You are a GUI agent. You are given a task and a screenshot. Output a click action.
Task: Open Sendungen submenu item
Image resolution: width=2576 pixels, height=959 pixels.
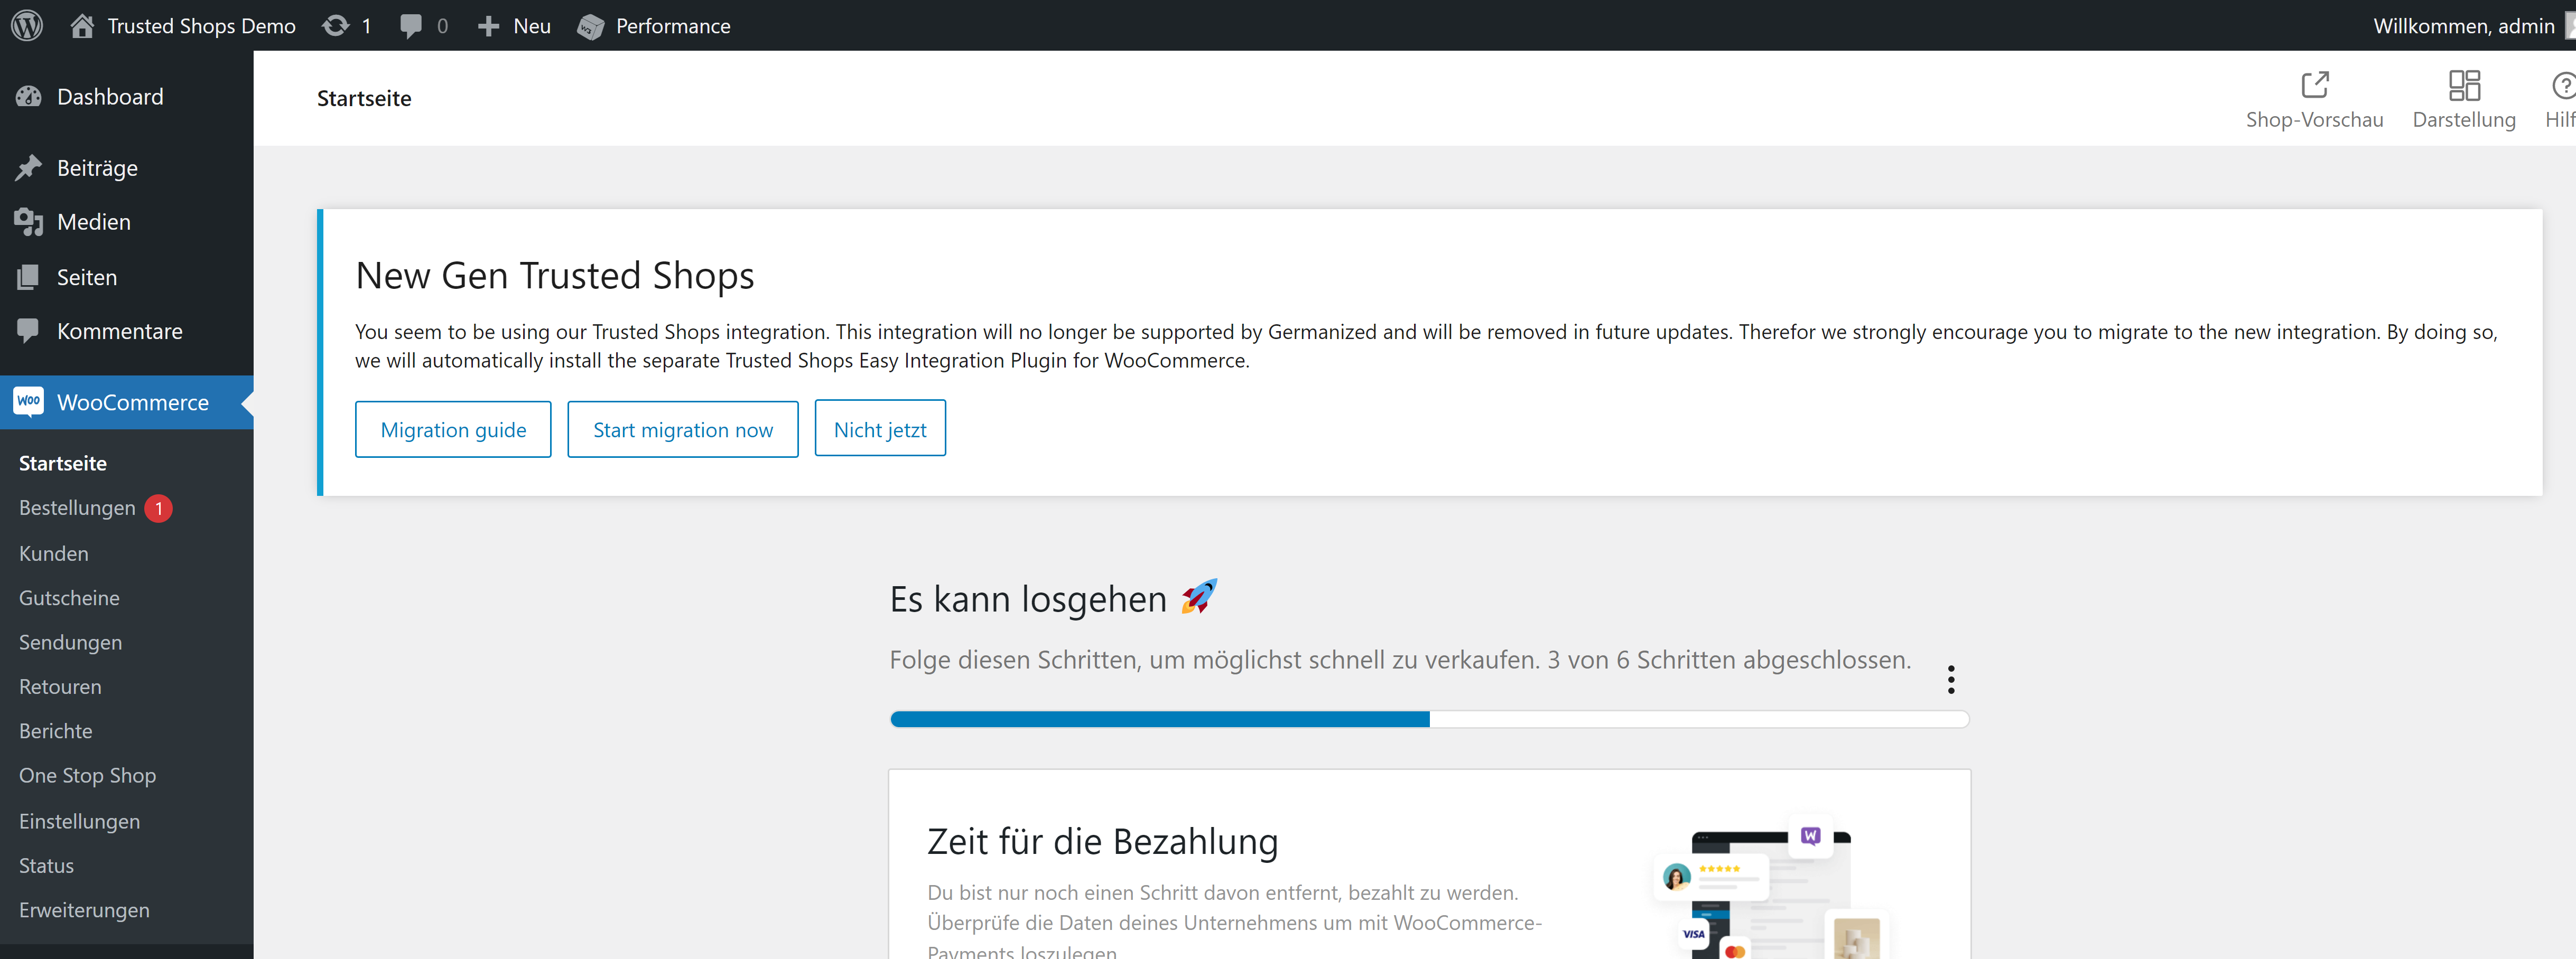70,642
